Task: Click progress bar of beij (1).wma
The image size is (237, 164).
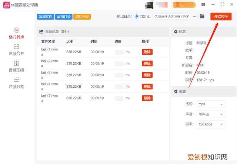Action: point(119,52)
